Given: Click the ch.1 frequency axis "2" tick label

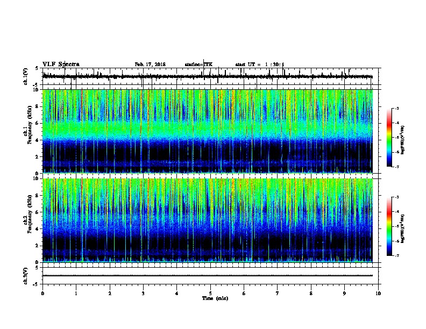Looking at the screenshot, I should pos(37,156).
